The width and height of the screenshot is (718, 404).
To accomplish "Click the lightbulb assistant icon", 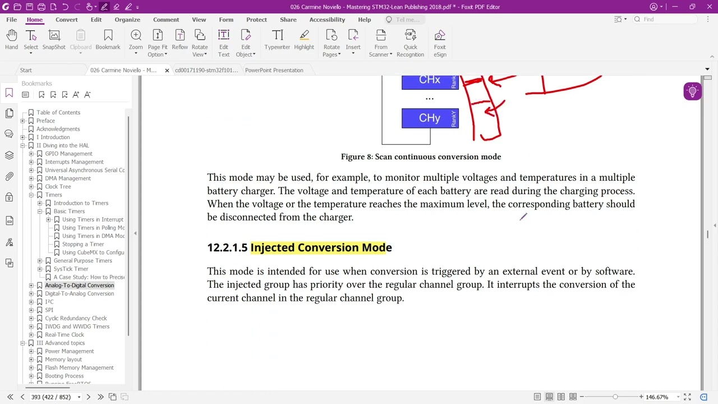I will tap(692, 91).
